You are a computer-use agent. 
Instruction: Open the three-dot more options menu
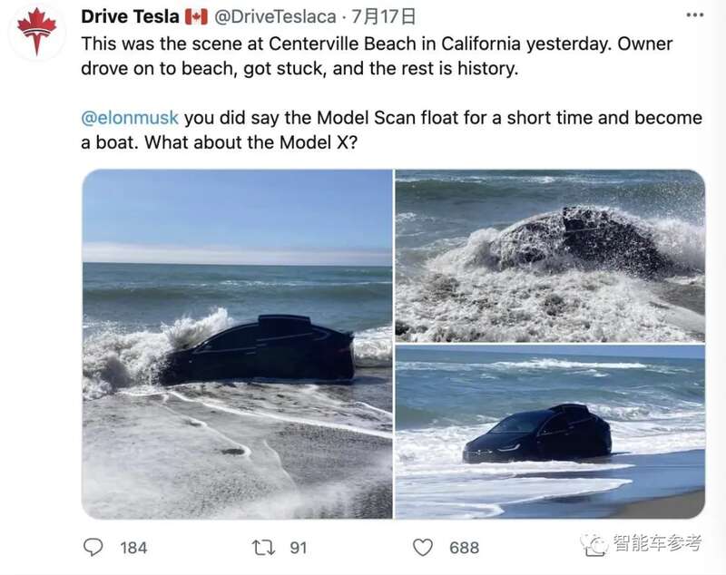[x=693, y=16]
